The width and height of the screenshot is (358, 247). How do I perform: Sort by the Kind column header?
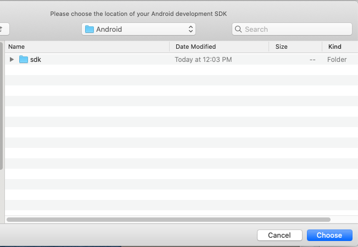335,47
